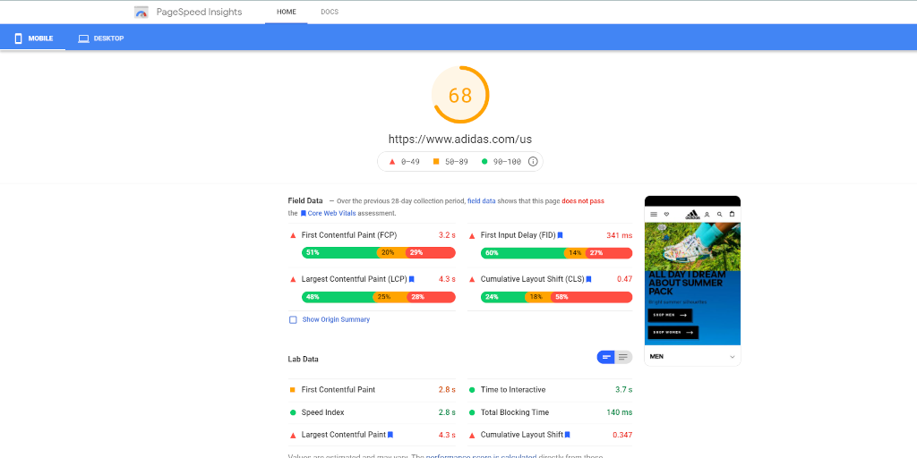Select the DESKTOP tab
Screen dimensions: 917x458
click(x=100, y=38)
